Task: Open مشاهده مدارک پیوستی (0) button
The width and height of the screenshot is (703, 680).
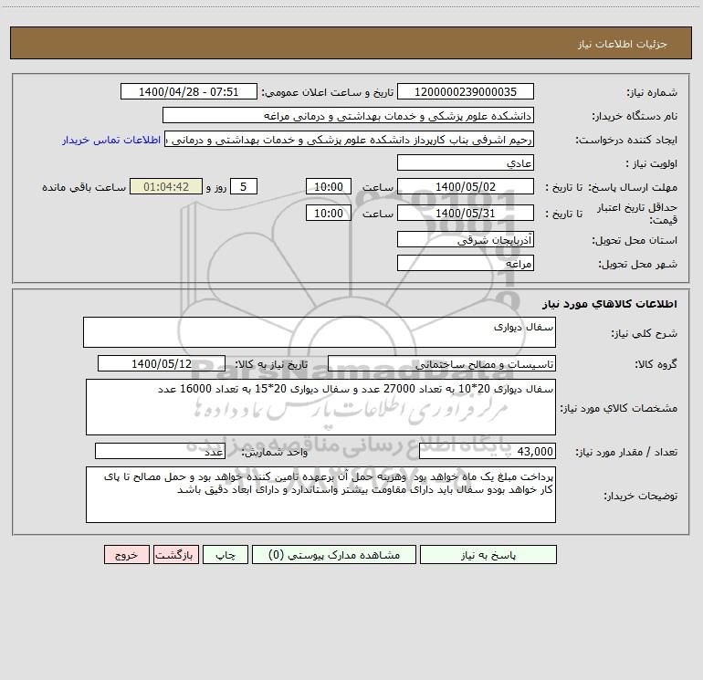Action: pos(334,554)
